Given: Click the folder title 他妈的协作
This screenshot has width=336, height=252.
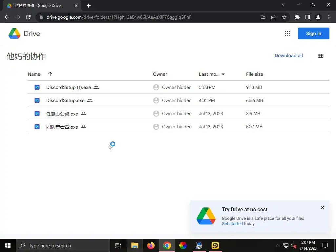Looking at the screenshot, I should (x=26, y=56).
